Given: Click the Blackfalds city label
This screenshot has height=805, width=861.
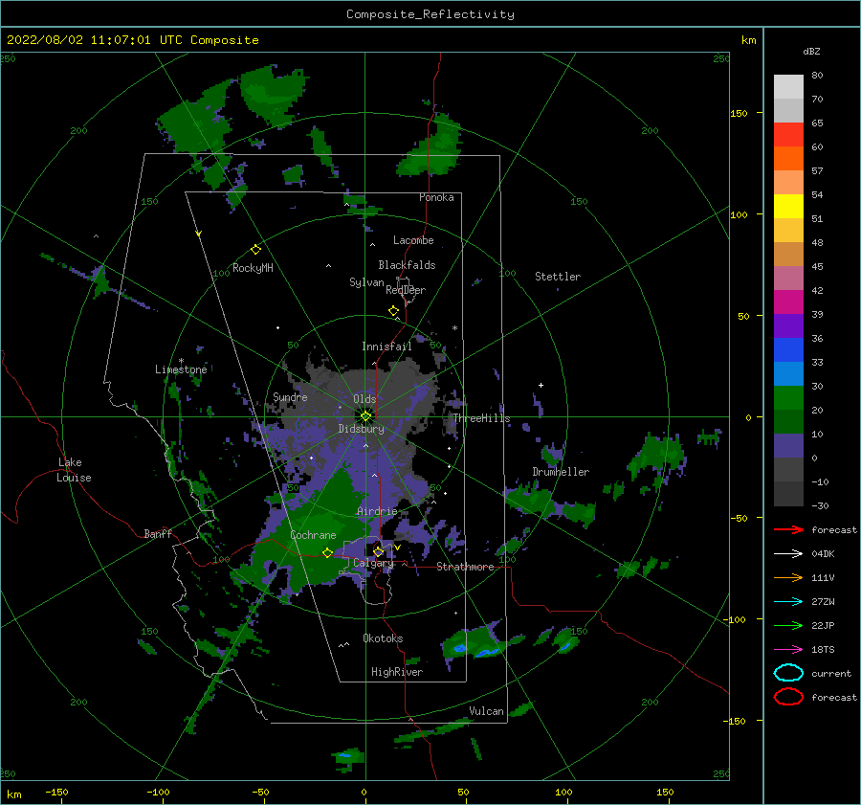Looking at the screenshot, I should (x=407, y=265).
